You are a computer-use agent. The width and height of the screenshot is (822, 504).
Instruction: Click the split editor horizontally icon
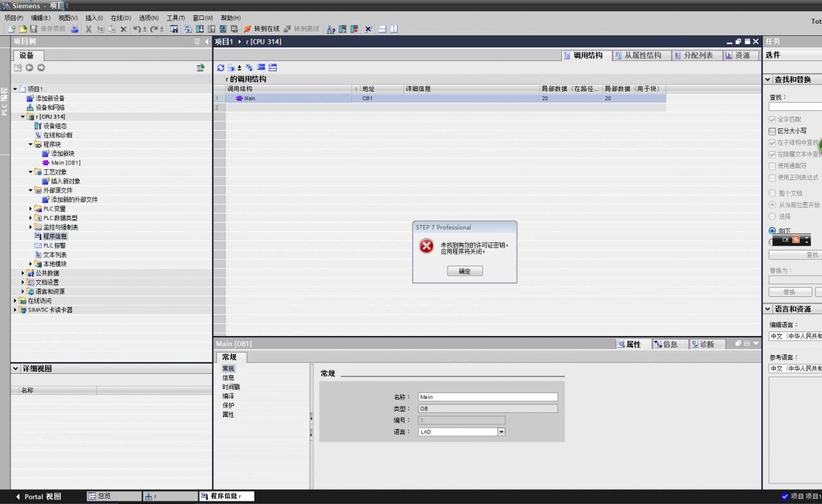point(381,29)
